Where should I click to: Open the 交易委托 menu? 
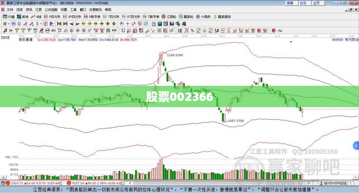tap(95, 9)
